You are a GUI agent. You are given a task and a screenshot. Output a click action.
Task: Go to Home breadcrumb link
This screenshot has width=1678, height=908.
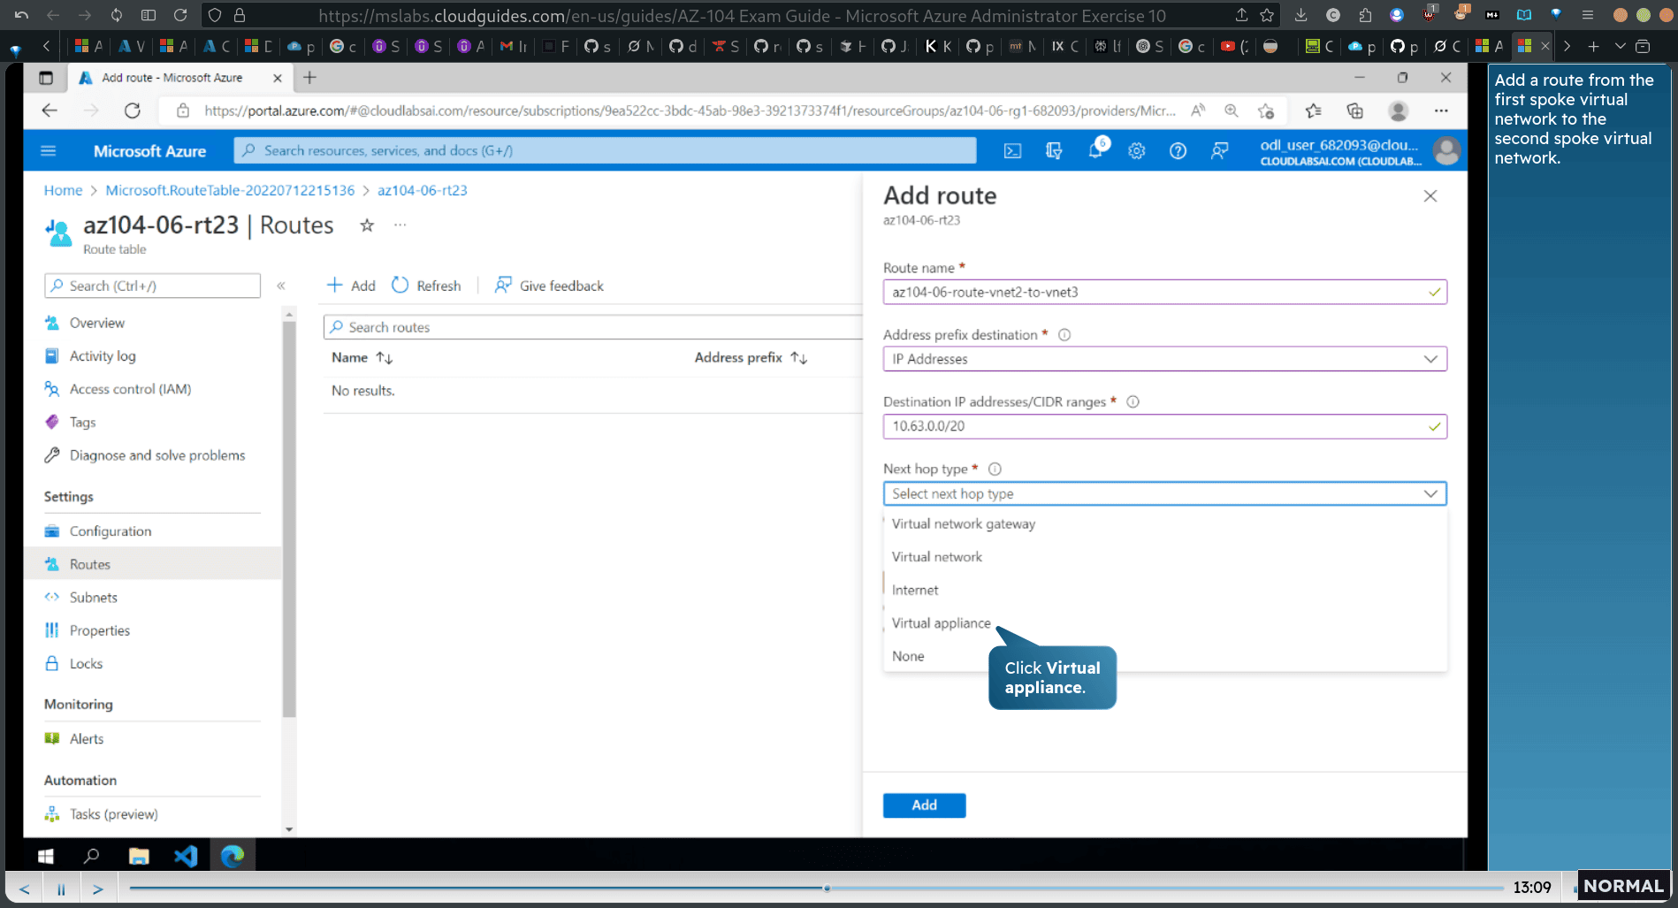tap(63, 190)
